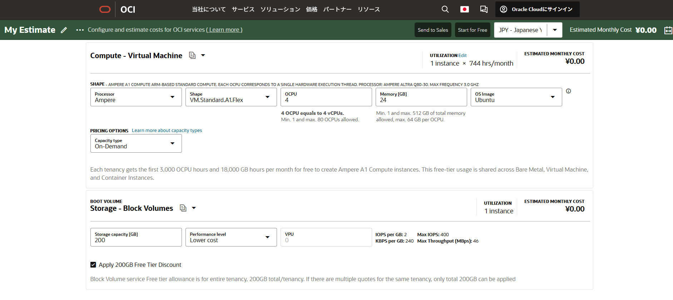This screenshot has width=673, height=300.
Task: Open the ソリューション menu
Action: pyautogui.click(x=280, y=9)
